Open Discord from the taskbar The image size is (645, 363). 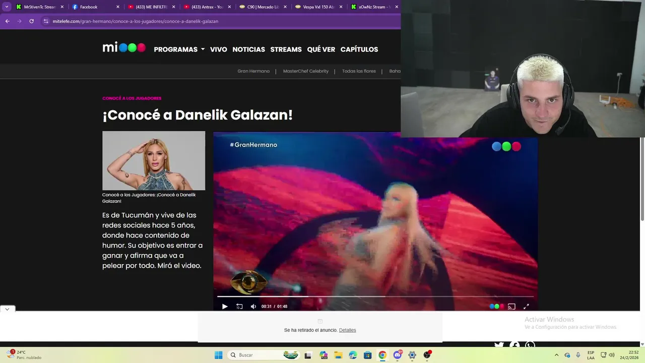[398, 355]
